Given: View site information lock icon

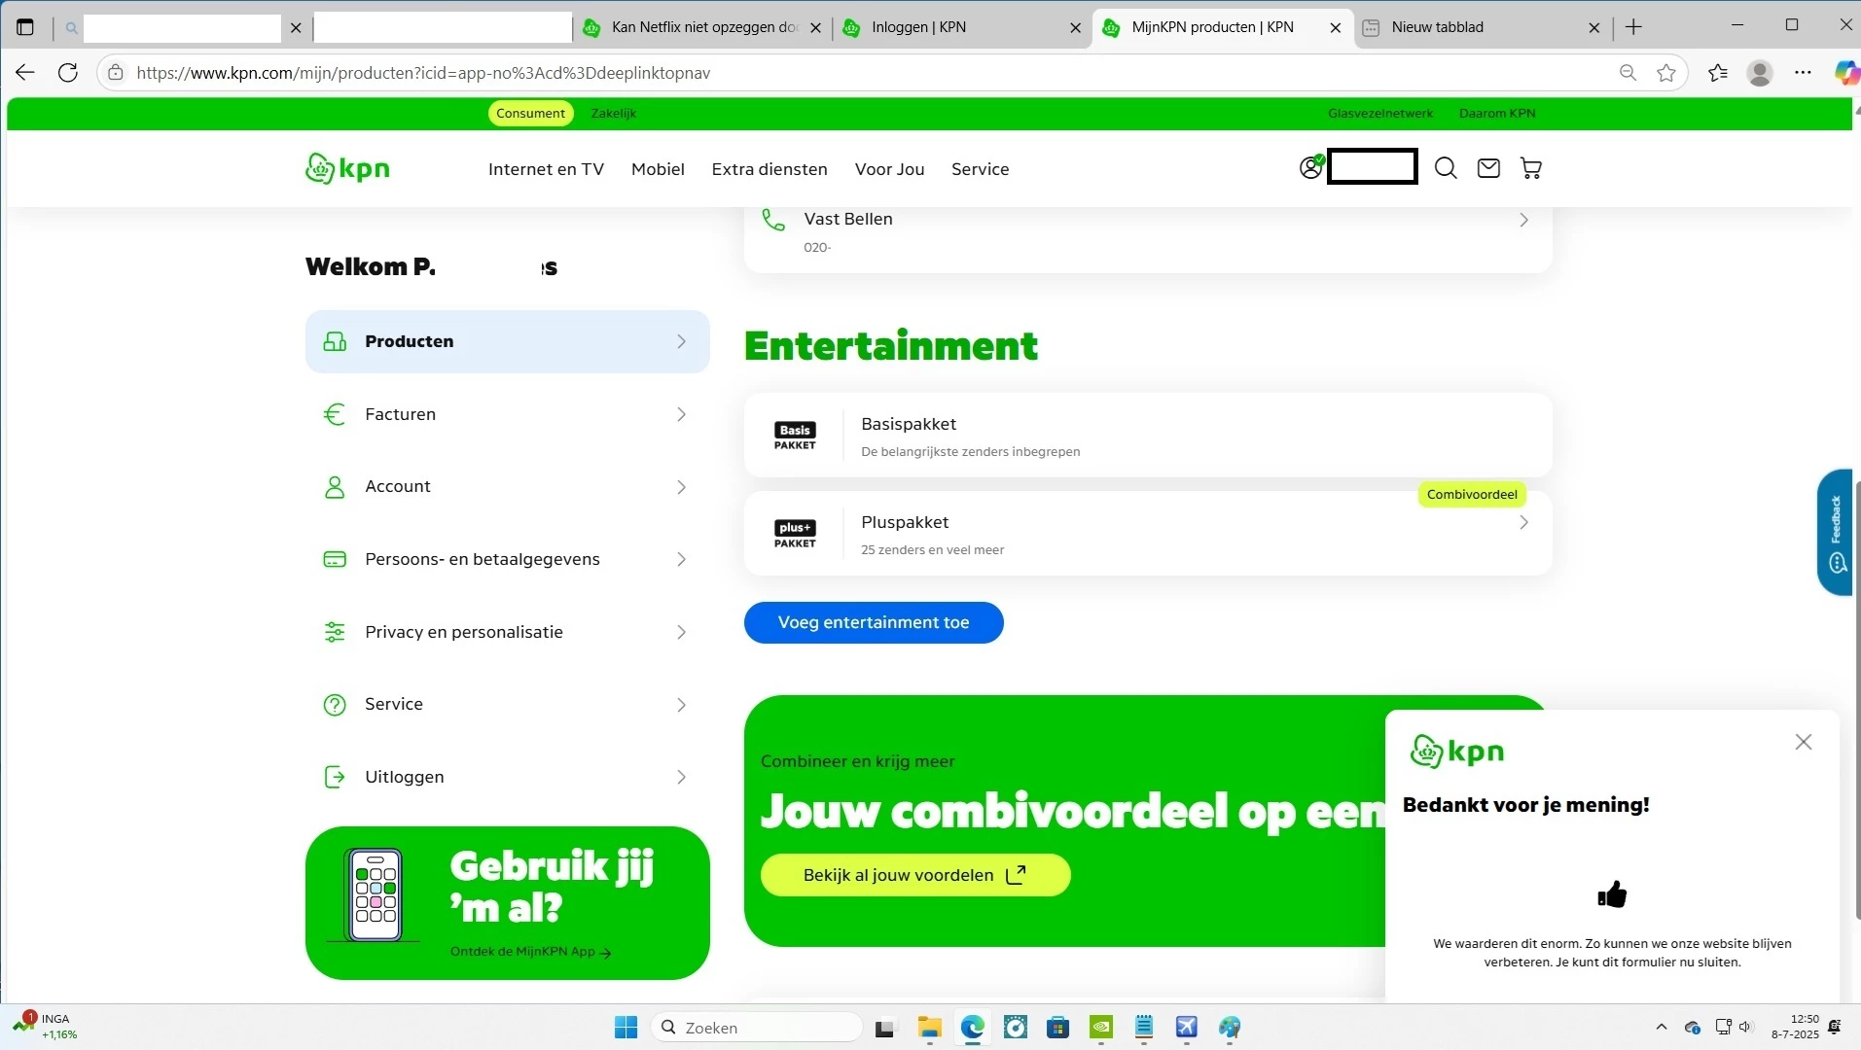Looking at the screenshot, I should coord(116,73).
